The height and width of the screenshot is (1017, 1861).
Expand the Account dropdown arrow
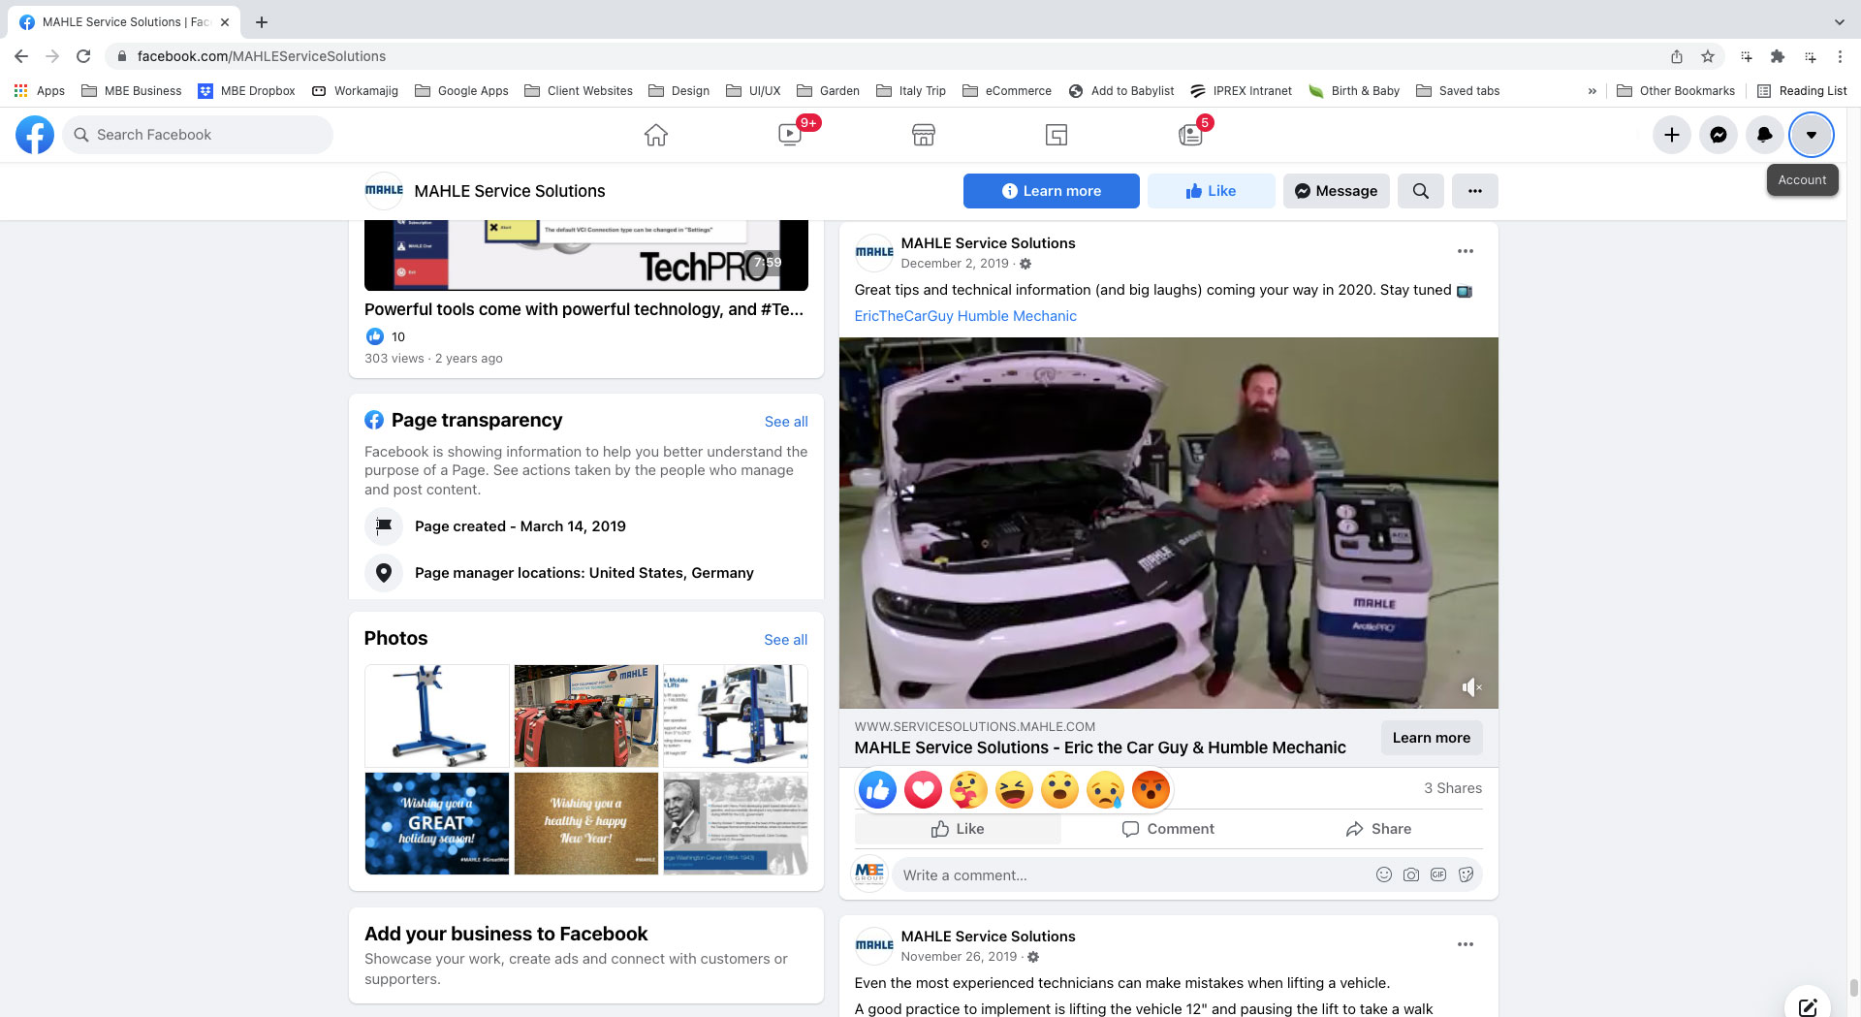tap(1812, 135)
